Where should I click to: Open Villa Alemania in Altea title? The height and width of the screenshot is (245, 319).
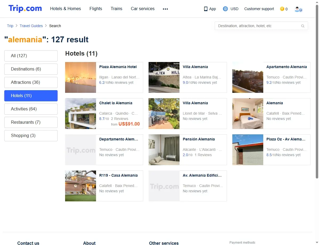[x=195, y=67]
